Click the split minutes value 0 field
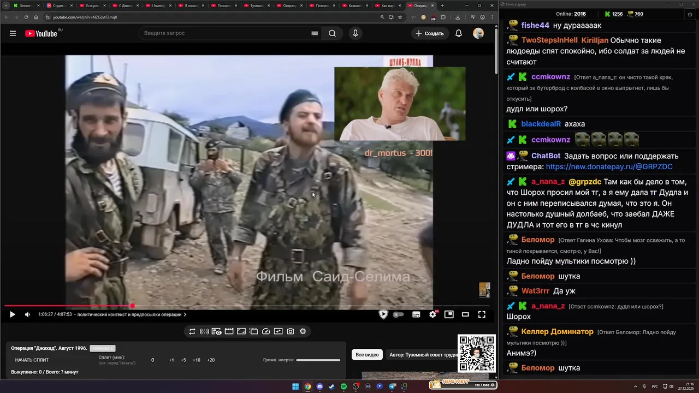 (152, 360)
